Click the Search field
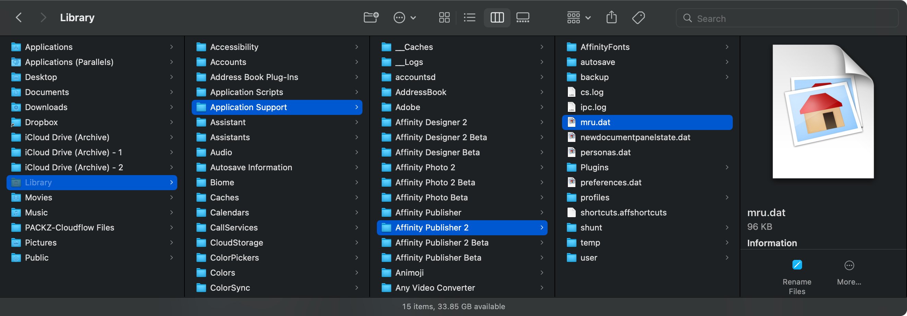Image resolution: width=907 pixels, height=316 pixels. 787,18
